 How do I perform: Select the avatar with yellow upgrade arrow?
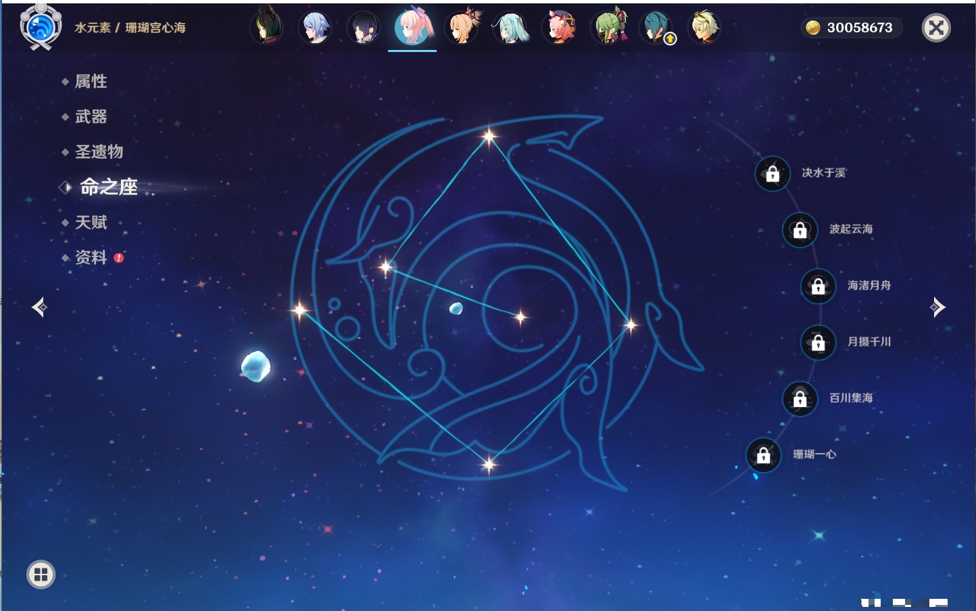click(656, 28)
